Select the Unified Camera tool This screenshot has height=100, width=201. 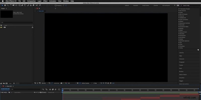14,5
